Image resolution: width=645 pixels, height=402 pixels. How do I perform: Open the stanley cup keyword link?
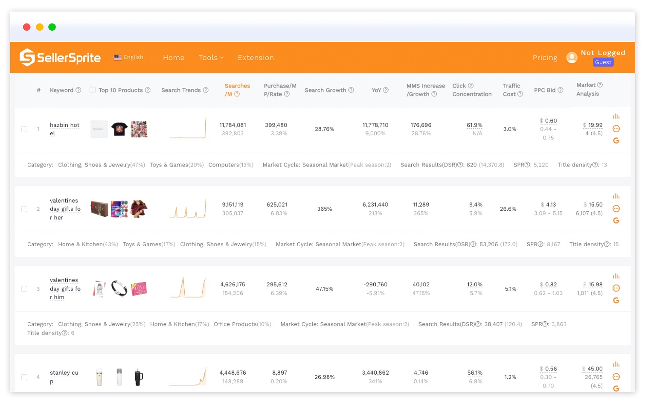64,377
